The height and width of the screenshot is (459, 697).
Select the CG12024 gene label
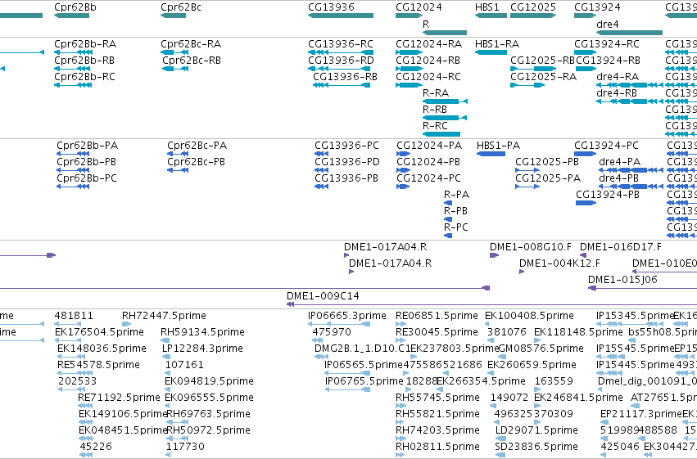(x=419, y=7)
